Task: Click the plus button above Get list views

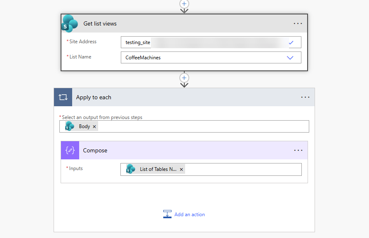Action: (184, 3)
